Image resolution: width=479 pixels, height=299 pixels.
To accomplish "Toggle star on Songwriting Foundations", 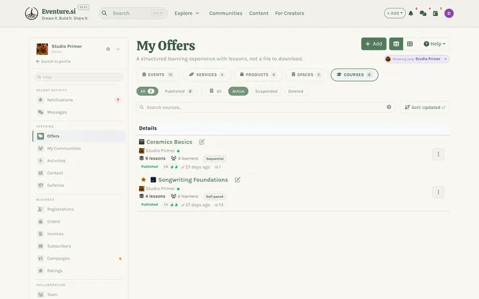I will pos(143,179).
